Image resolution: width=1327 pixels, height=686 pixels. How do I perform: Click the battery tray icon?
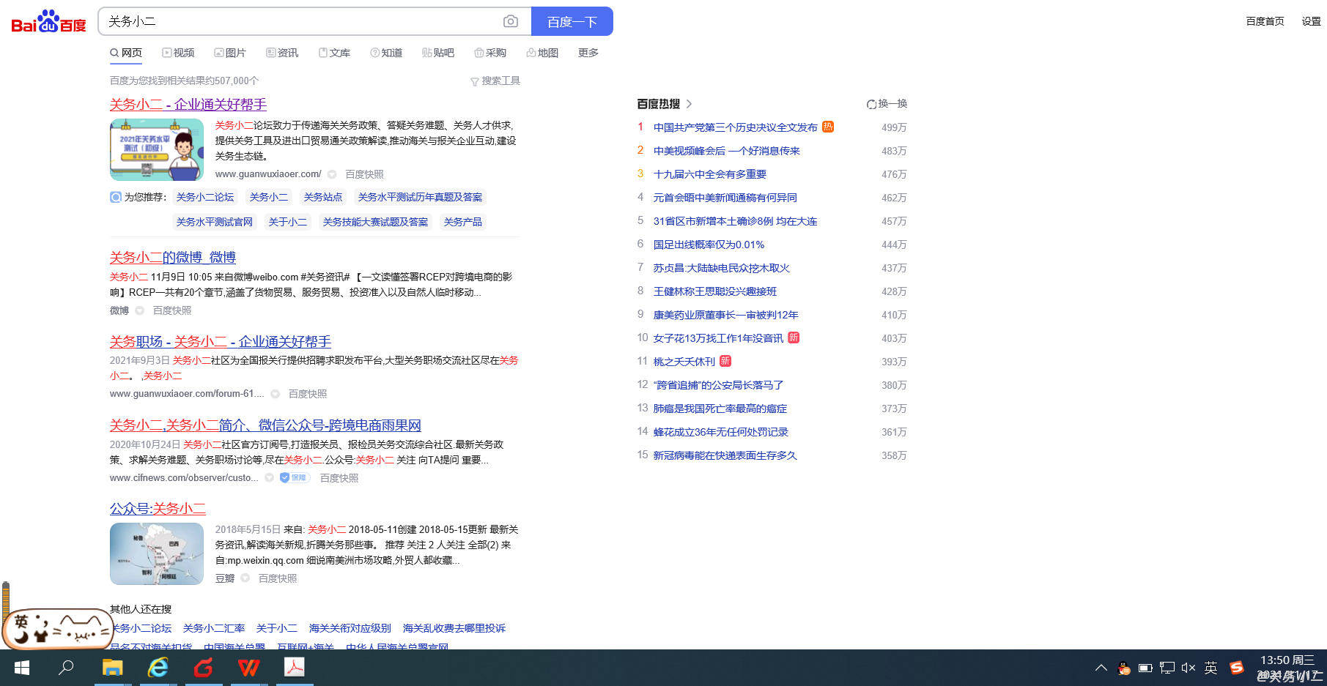point(1145,668)
